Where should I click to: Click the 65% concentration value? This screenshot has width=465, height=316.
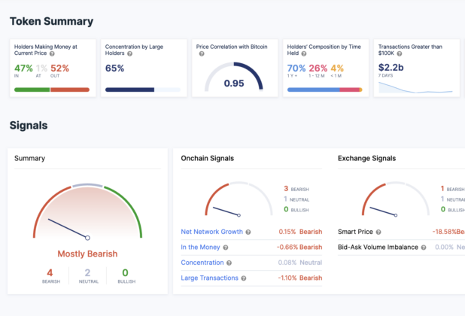[x=115, y=68]
